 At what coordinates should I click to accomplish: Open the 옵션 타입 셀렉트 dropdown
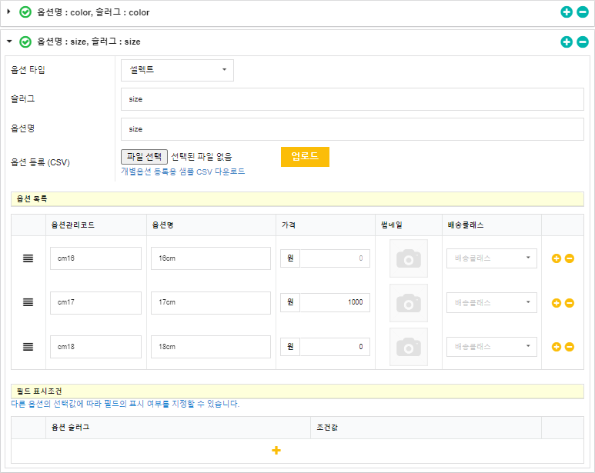[177, 70]
